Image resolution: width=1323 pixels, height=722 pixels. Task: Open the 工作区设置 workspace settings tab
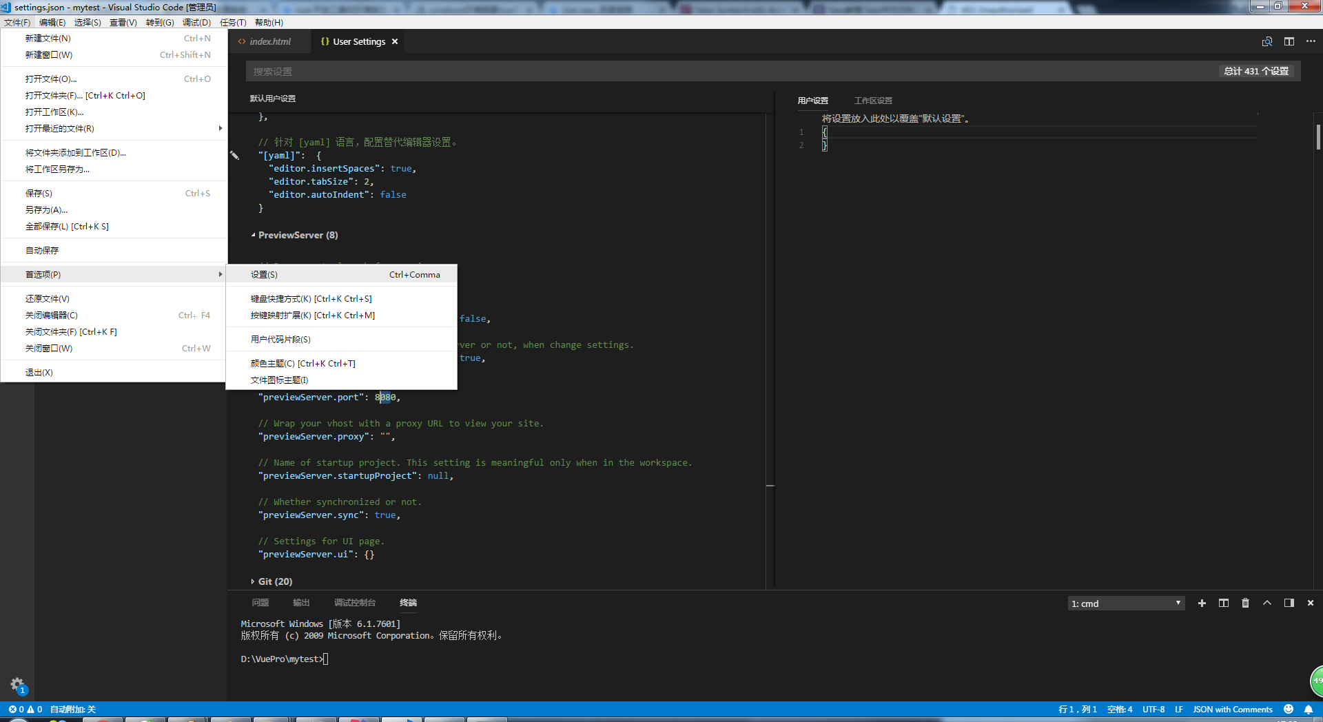(x=873, y=101)
